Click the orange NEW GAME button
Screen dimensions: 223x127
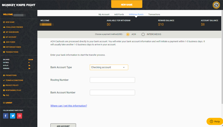(127, 4)
